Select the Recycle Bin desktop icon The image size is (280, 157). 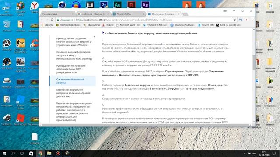(x=7, y=26)
